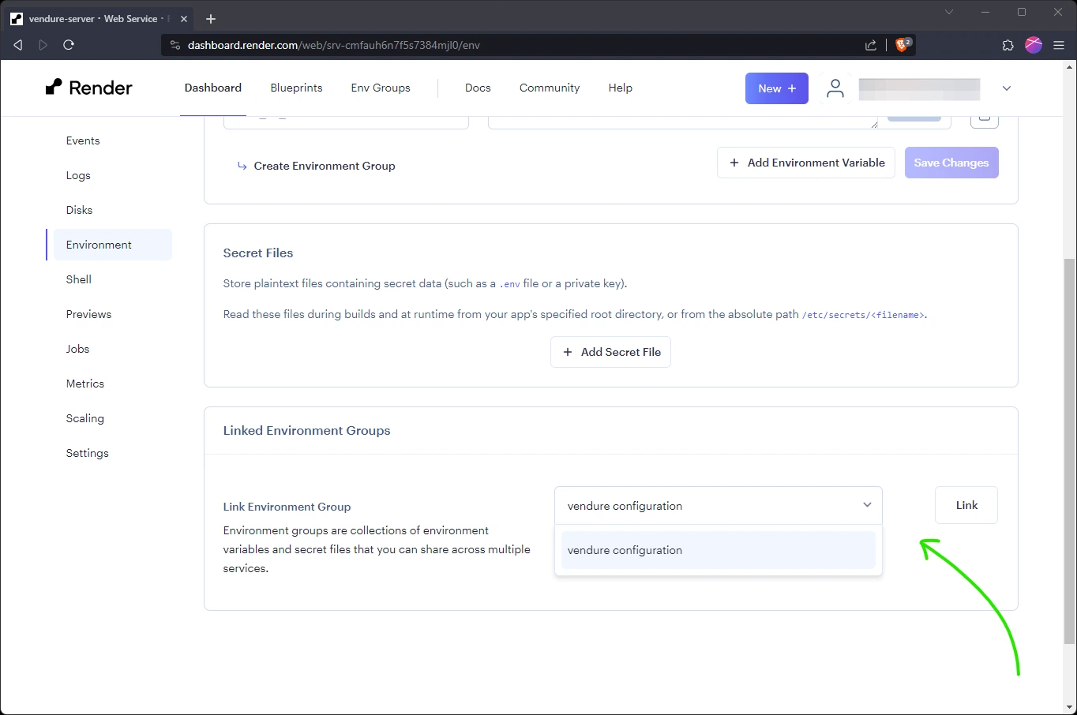Click the Create Environment Group arrow icon
1077x715 pixels.
pyautogui.click(x=242, y=166)
